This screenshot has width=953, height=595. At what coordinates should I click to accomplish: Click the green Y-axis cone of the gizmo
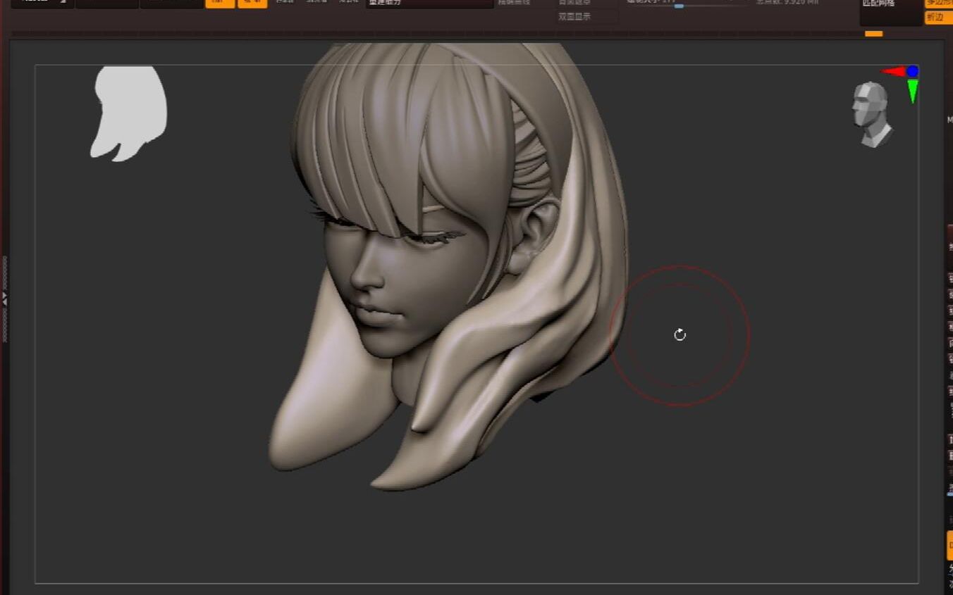click(913, 91)
